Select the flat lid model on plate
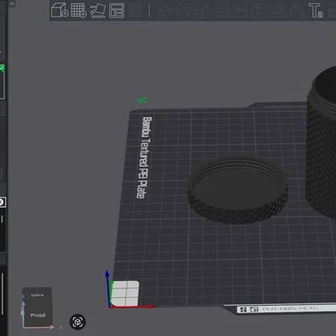The width and height of the screenshot is (336, 336). click(x=238, y=190)
